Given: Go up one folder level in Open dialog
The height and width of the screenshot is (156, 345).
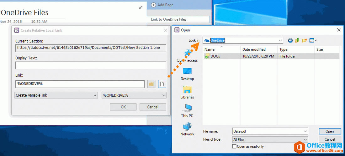Looking at the screenshot, I should pyautogui.click(x=297, y=40).
